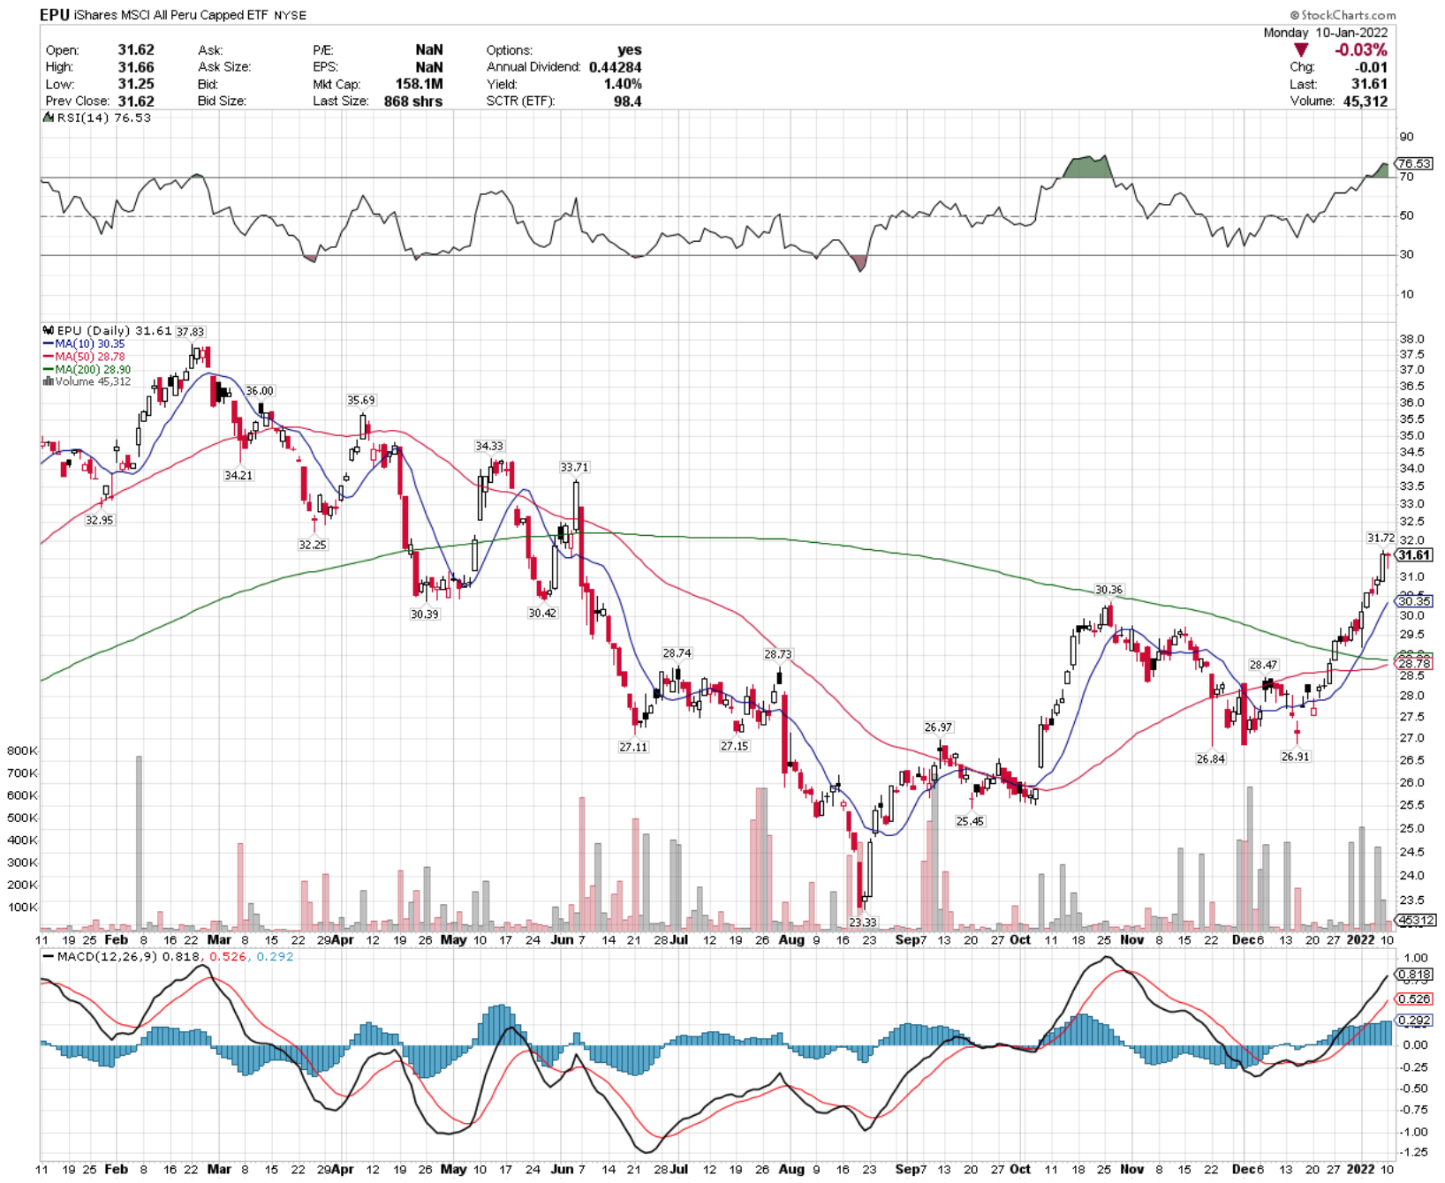Image resolution: width=1445 pixels, height=1183 pixels.
Task: Click the 76.53 RSI tag on right axis
Action: pyautogui.click(x=1414, y=163)
